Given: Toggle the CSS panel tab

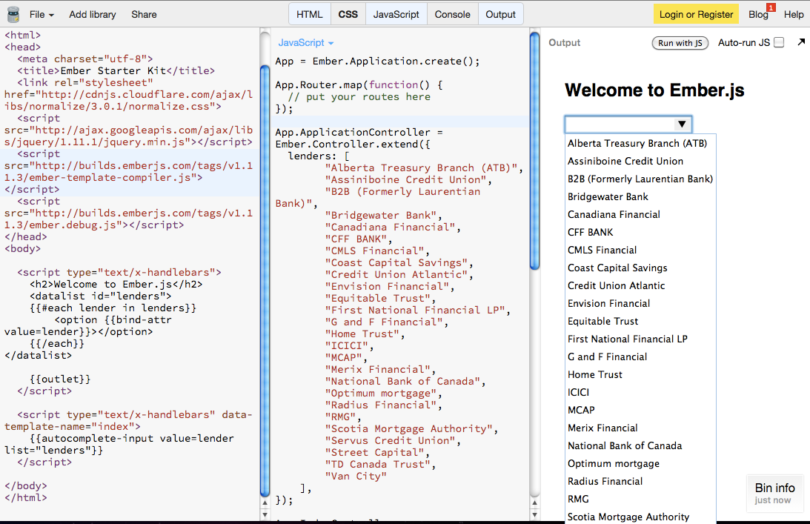Looking at the screenshot, I should click(x=348, y=14).
